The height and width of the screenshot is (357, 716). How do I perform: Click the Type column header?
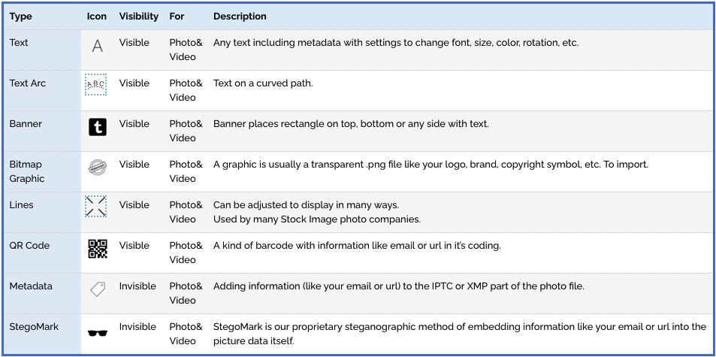pos(20,17)
